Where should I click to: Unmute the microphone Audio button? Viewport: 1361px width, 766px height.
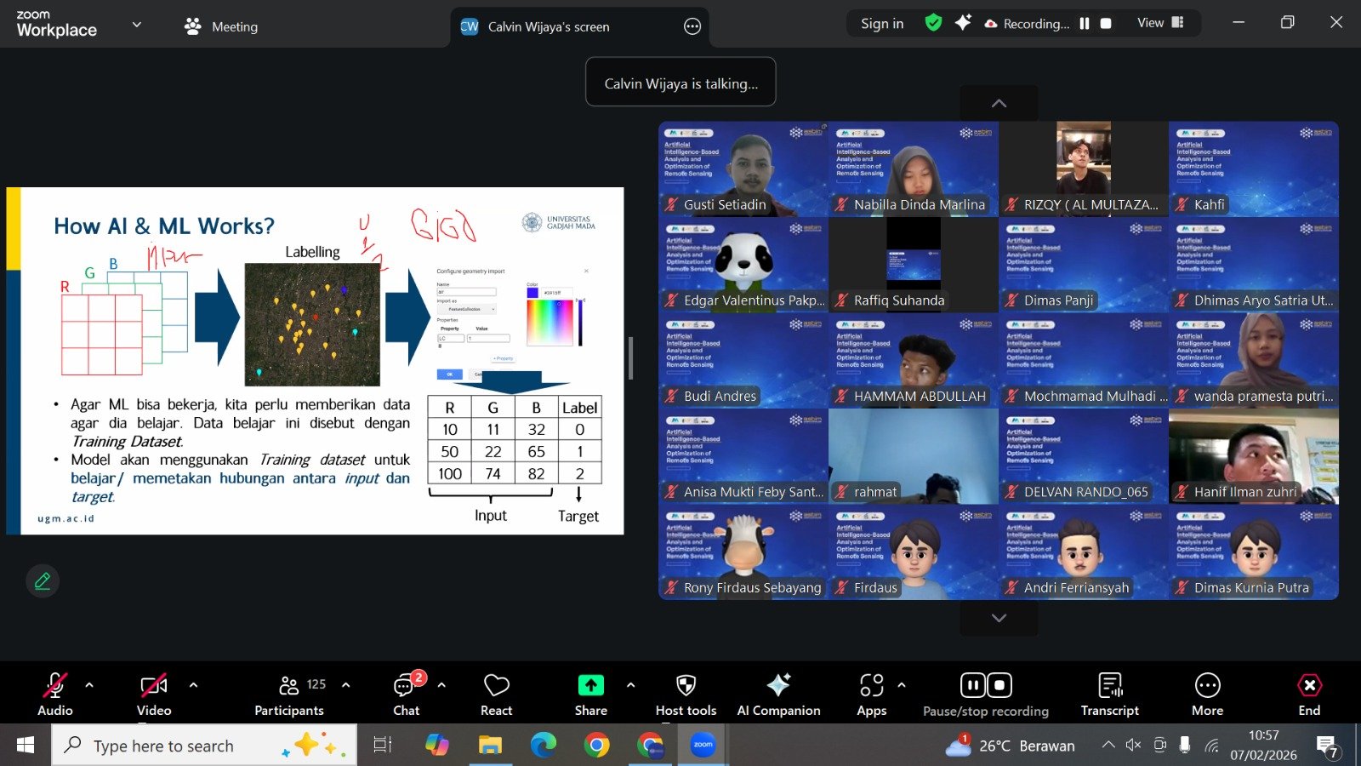55,694
